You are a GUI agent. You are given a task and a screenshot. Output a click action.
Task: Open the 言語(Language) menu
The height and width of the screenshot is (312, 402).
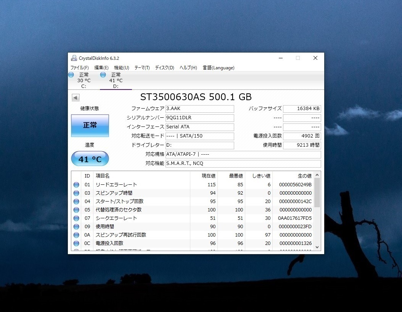point(219,67)
